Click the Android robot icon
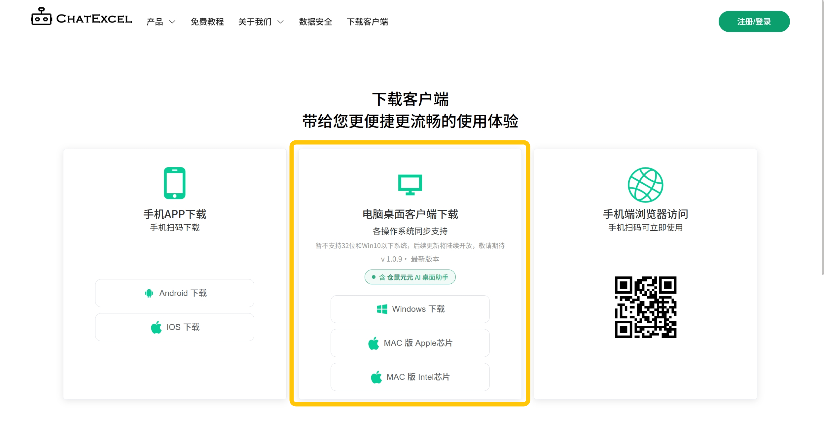 pos(149,293)
